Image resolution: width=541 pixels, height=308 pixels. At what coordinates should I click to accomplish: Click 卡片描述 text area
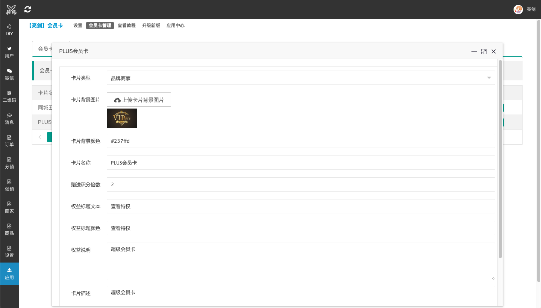[301, 297]
